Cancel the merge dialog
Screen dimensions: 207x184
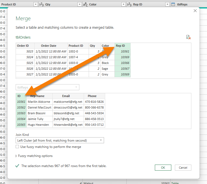(183, 168)
